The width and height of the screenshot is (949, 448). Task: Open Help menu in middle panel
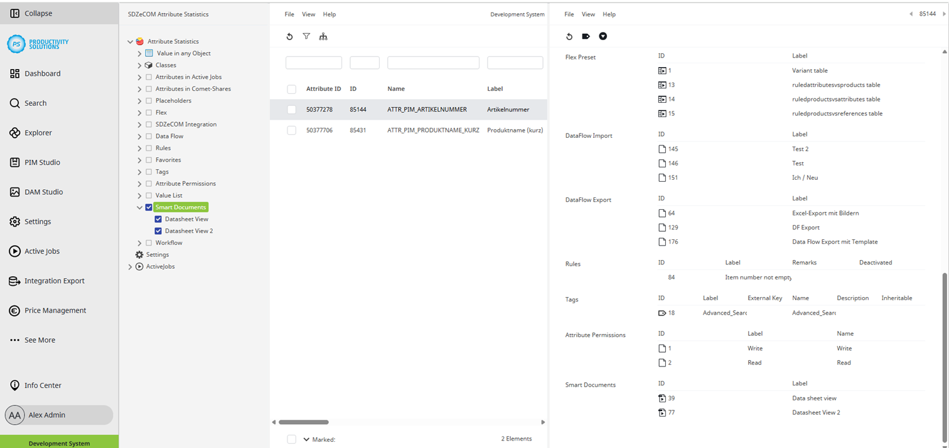pyautogui.click(x=330, y=14)
